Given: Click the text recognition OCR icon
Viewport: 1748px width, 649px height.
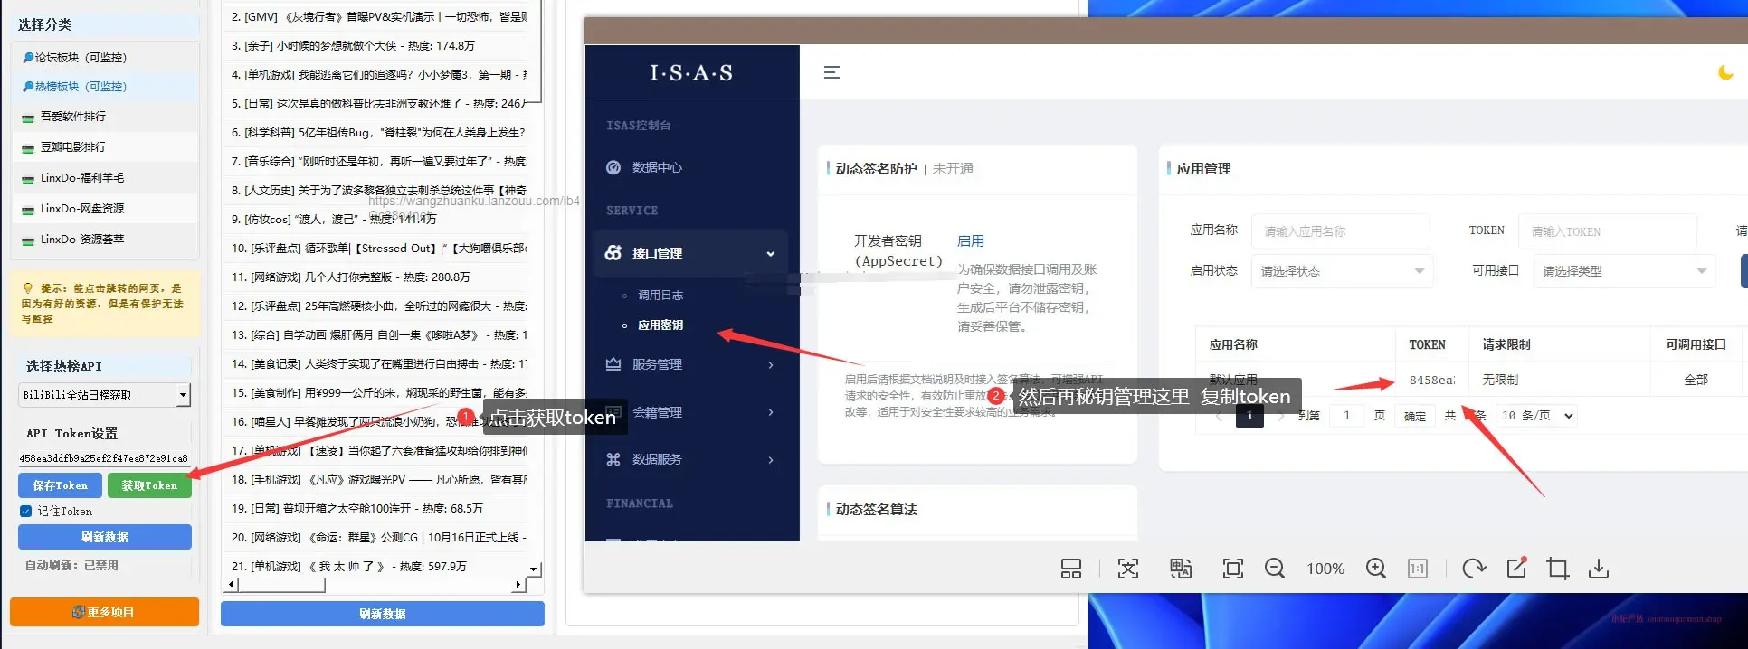Looking at the screenshot, I should (1128, 569).
